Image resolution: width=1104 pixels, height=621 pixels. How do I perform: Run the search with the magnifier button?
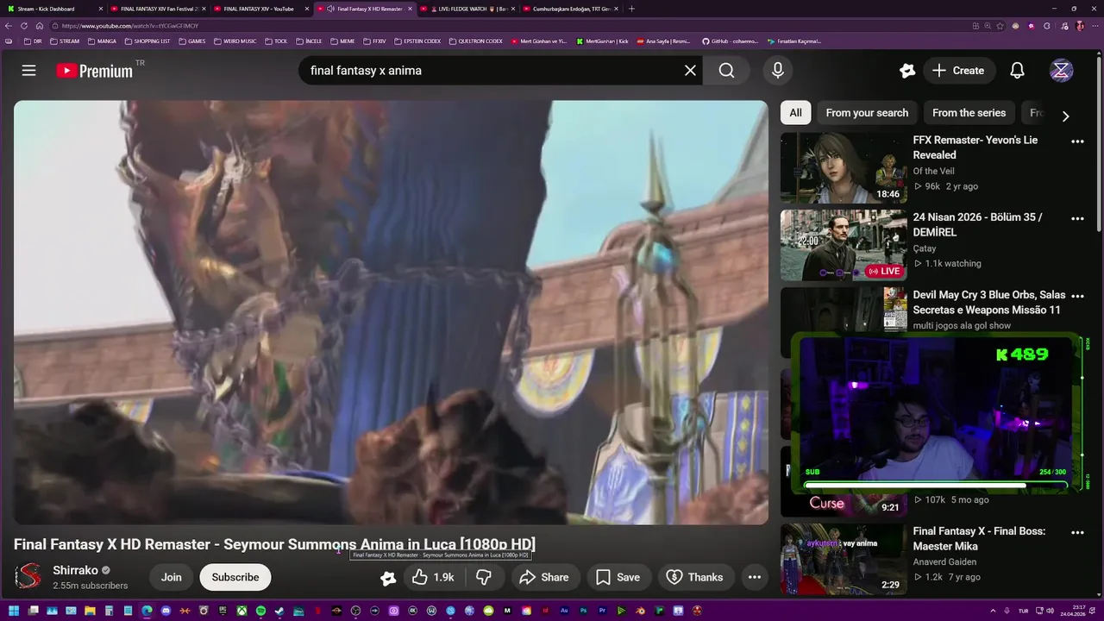click(x=727, y=71)
